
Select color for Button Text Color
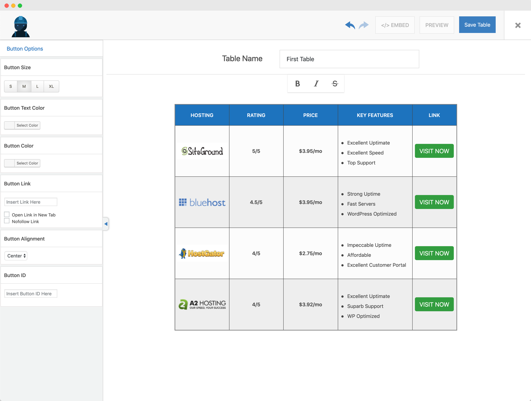click(22, 125)
